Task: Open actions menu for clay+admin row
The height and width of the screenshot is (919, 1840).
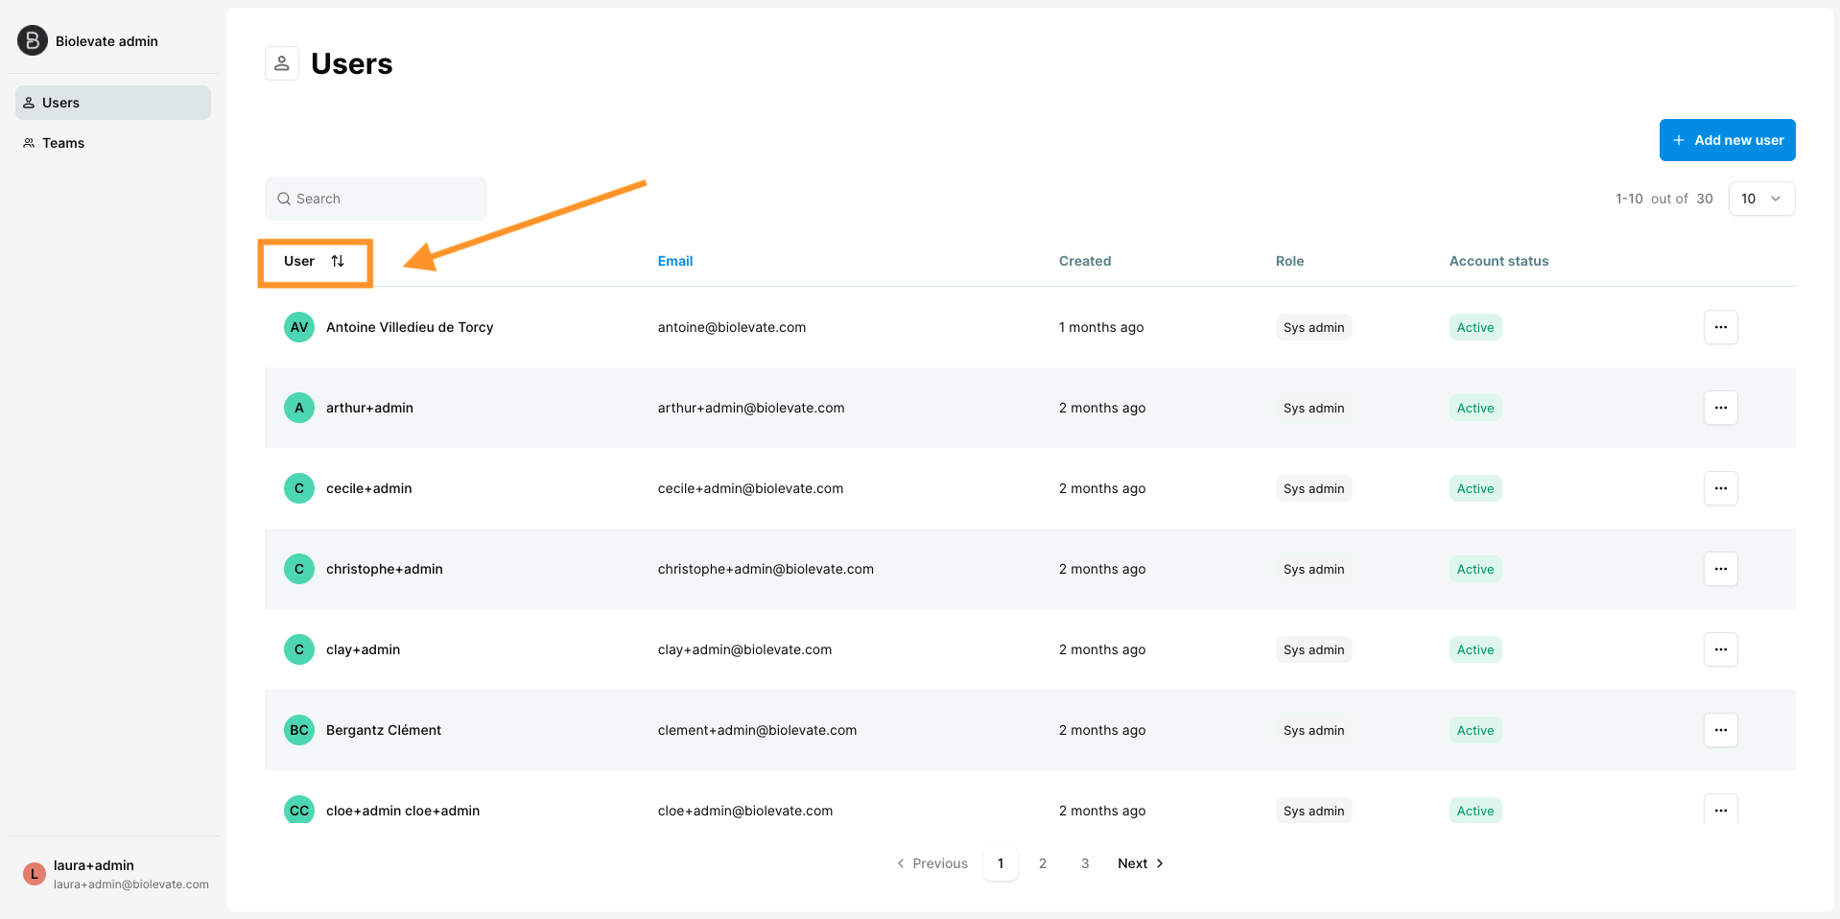Action: [x=1721, y=649]
